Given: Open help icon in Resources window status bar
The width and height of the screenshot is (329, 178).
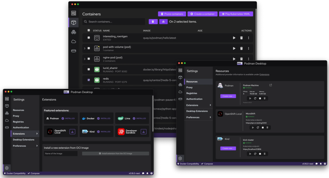Looking at the screenshot, I should coord(325,164).
